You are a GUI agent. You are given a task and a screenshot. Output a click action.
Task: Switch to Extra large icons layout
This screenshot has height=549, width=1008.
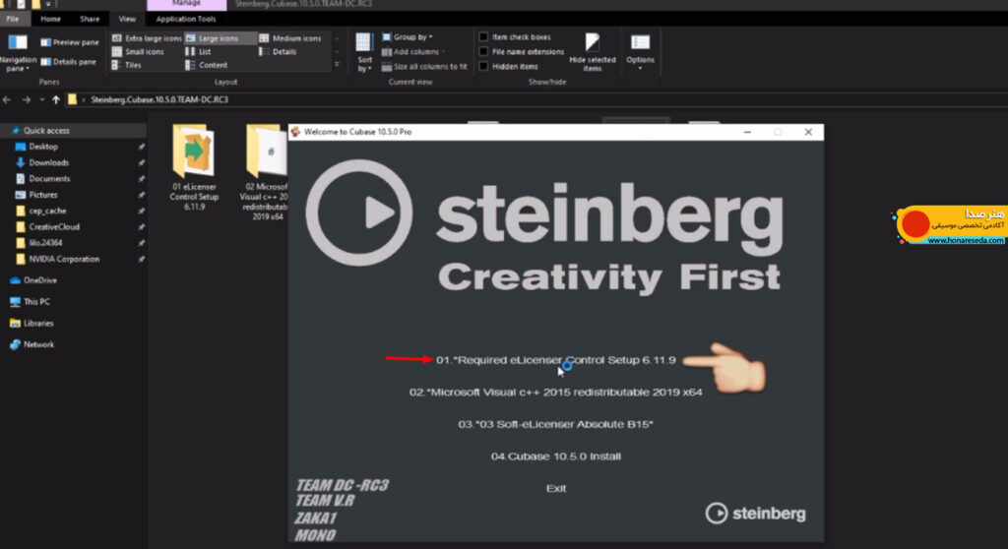coord(148,38)
